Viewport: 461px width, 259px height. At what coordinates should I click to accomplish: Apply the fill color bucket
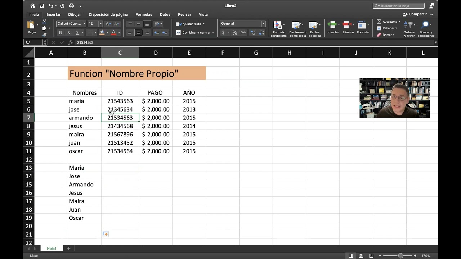point(102,32)
